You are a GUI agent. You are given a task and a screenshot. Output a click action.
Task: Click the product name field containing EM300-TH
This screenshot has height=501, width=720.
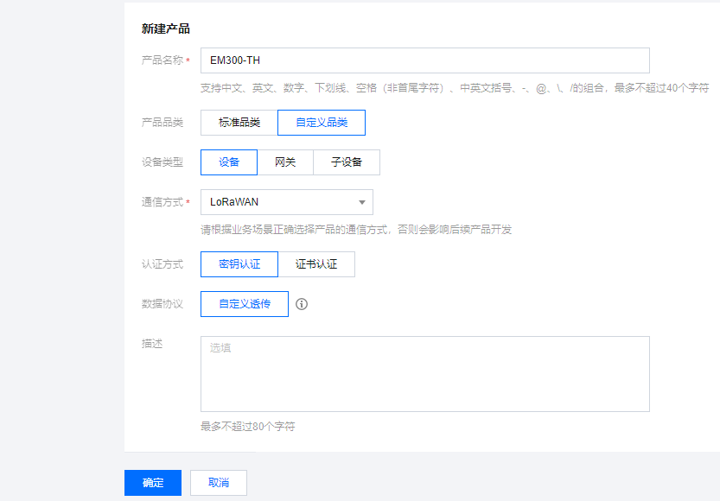coord(424,60)
